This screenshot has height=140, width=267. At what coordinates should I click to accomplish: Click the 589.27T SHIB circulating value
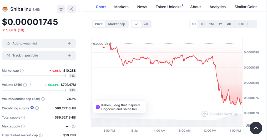click(65, 108)
